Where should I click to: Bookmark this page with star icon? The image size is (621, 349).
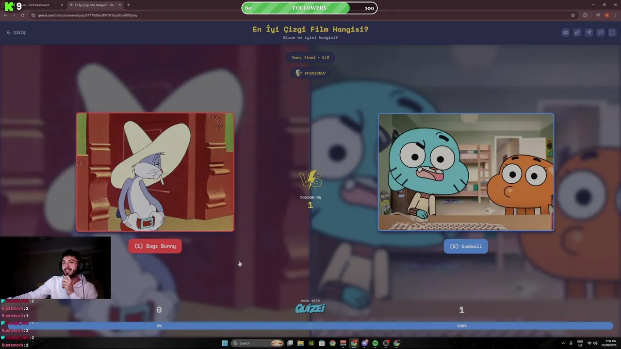[573, 15]
